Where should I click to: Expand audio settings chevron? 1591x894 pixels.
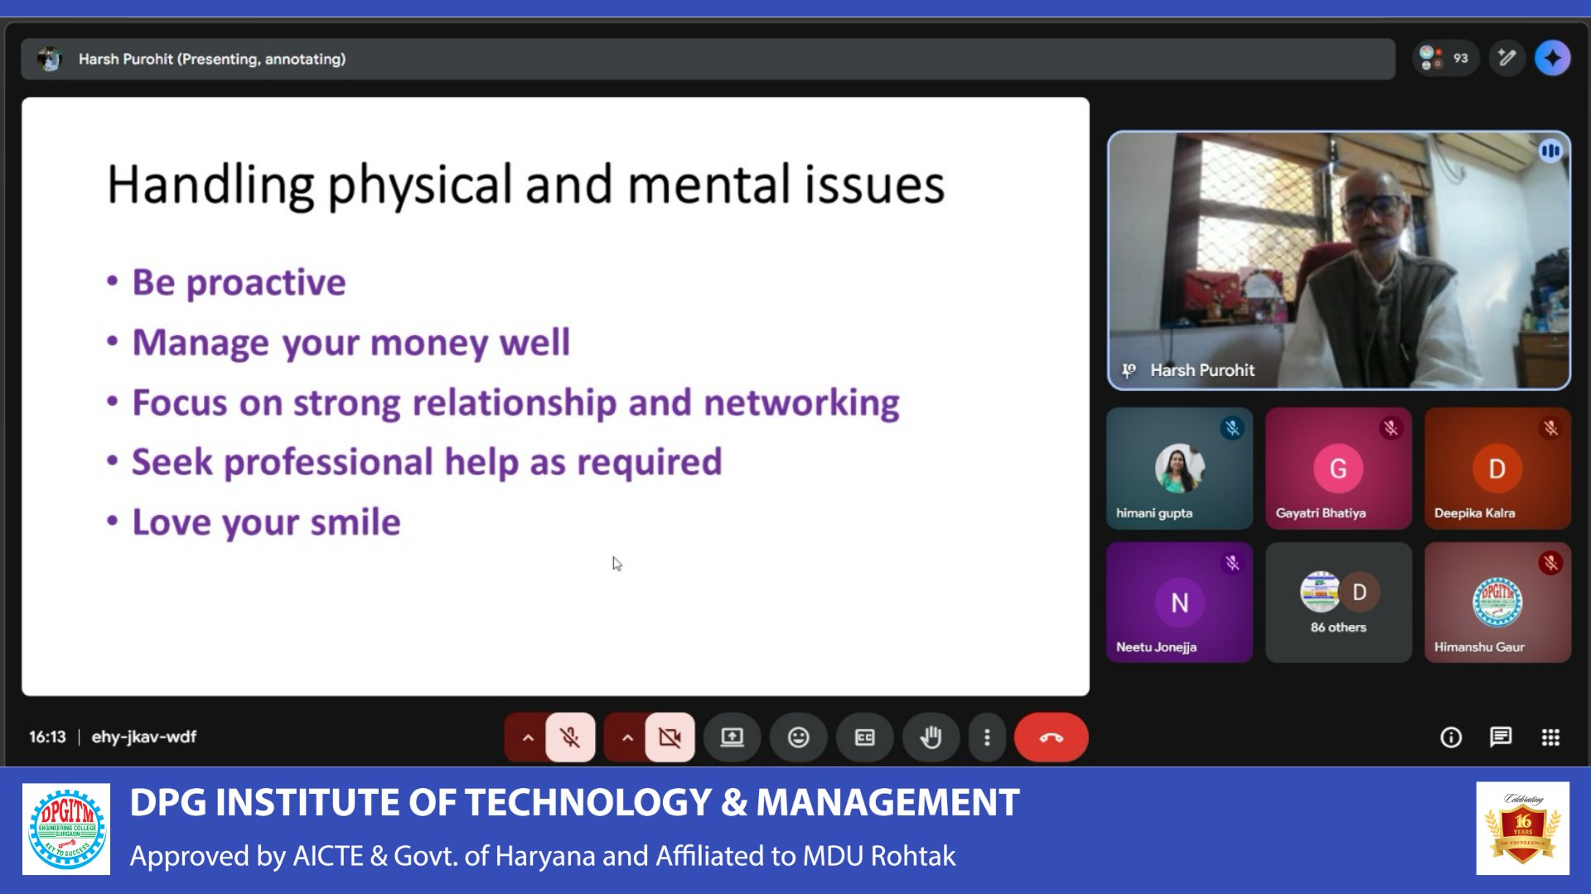coord(528,737)
